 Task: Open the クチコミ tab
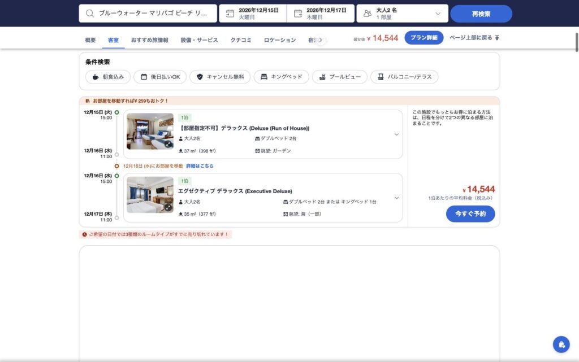[x=241, y=40]
